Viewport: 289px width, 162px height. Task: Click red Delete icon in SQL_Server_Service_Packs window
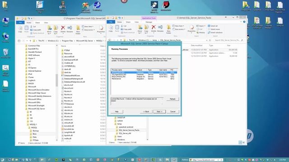click(154, 27)
